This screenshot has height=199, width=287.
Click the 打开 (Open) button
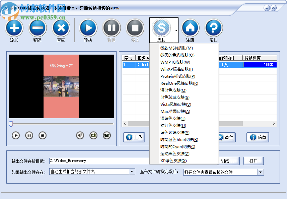coord(254,161)
